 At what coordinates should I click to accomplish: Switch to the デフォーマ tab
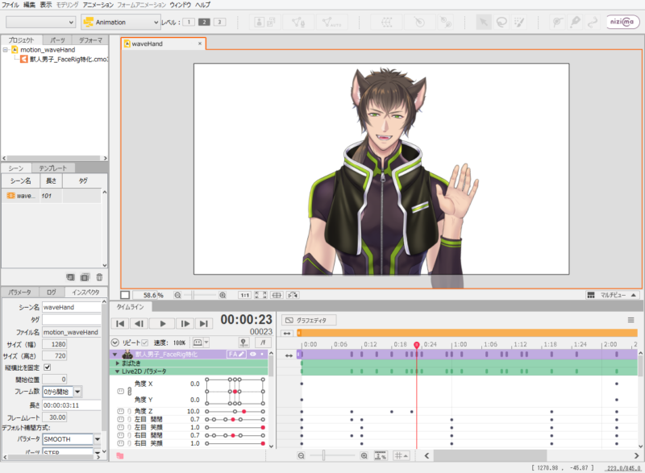[x=90, y=39]
